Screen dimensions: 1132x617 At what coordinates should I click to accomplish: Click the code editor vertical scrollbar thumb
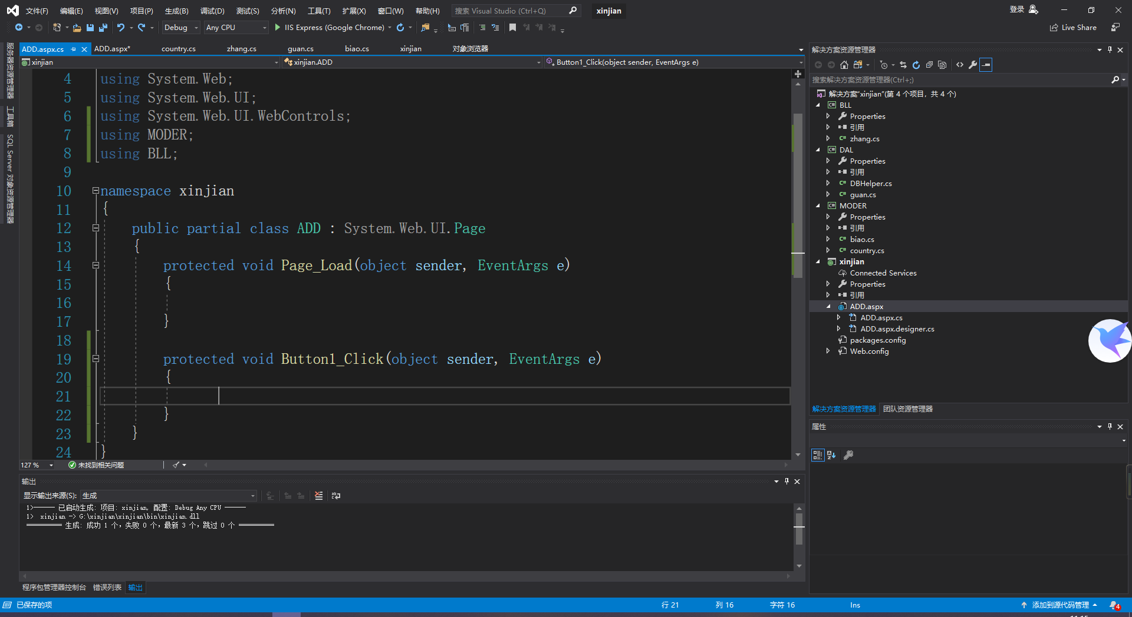[x=798, y=194]
